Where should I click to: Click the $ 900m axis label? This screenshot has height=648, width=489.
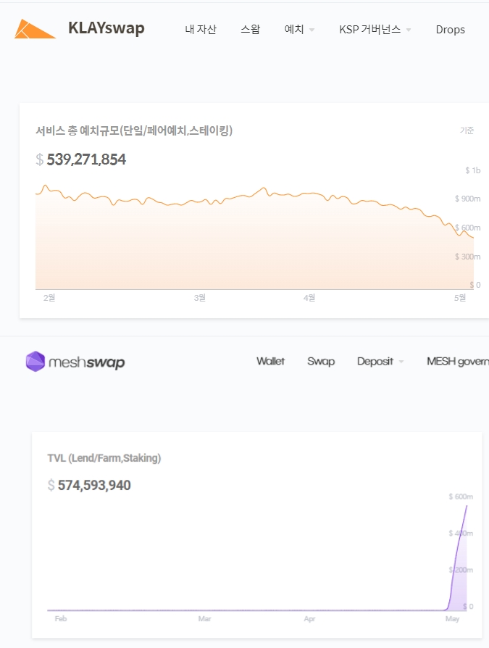pos(467,199)
